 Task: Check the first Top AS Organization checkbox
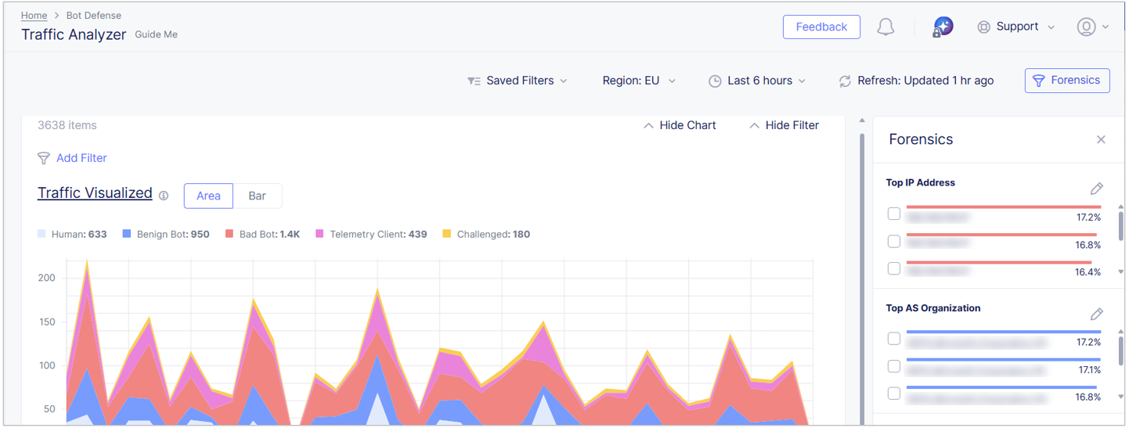[894, 339]
